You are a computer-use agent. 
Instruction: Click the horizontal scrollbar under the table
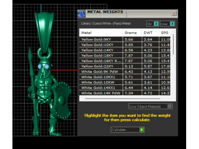pos(123,99)
